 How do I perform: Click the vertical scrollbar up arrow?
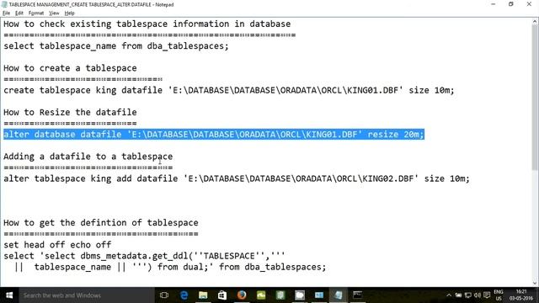tap(535, 22)
